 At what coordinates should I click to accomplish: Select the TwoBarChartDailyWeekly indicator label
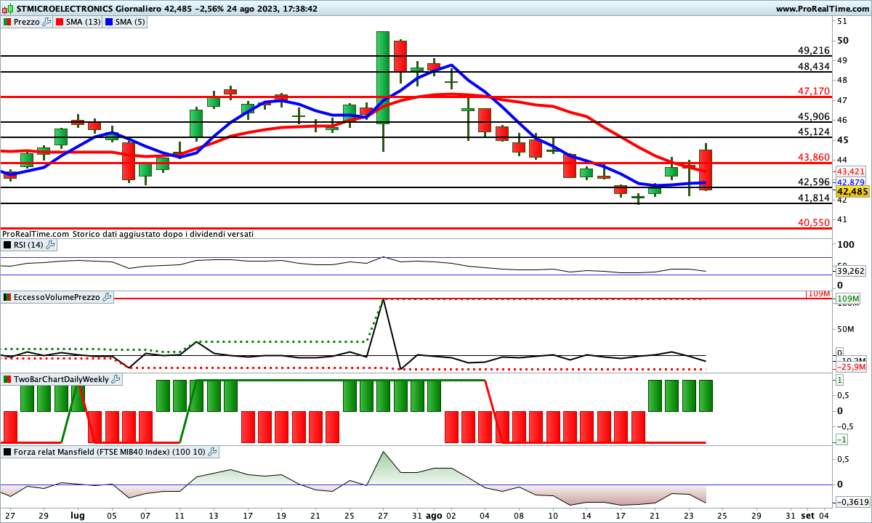(62, 379)
